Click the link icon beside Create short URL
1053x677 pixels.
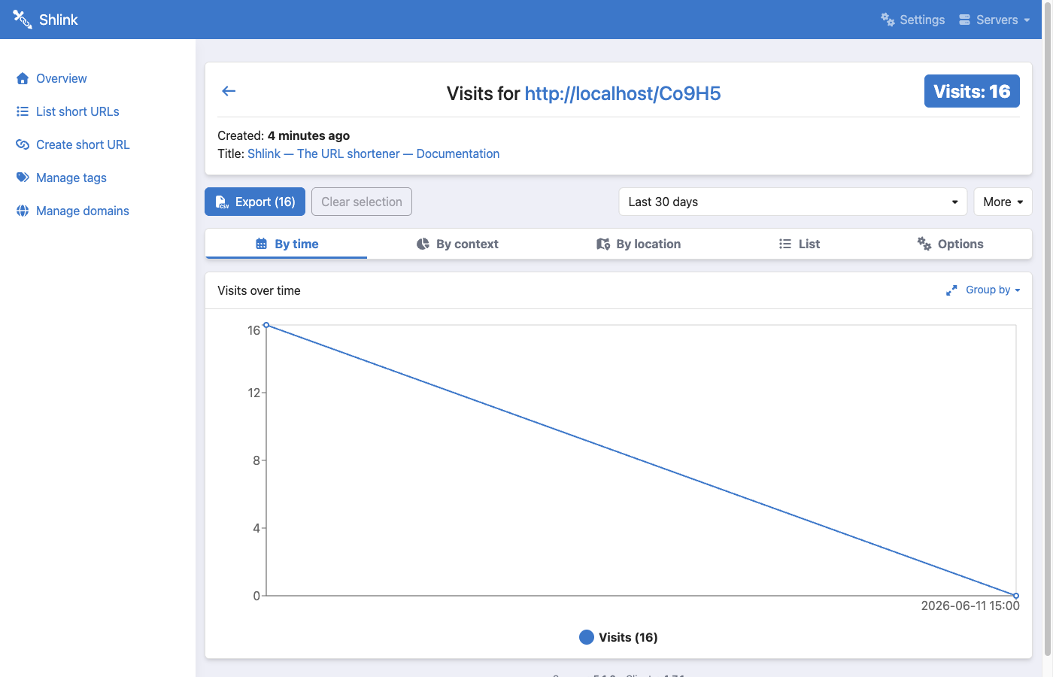point(23,144)
